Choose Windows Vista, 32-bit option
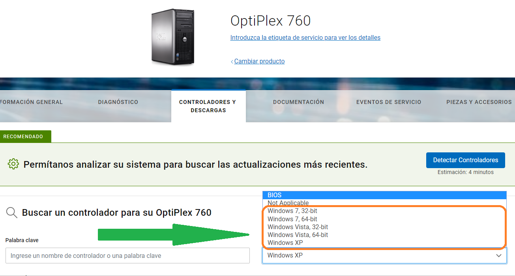Screen dimensions: 515x276 (x=384, y=227)
